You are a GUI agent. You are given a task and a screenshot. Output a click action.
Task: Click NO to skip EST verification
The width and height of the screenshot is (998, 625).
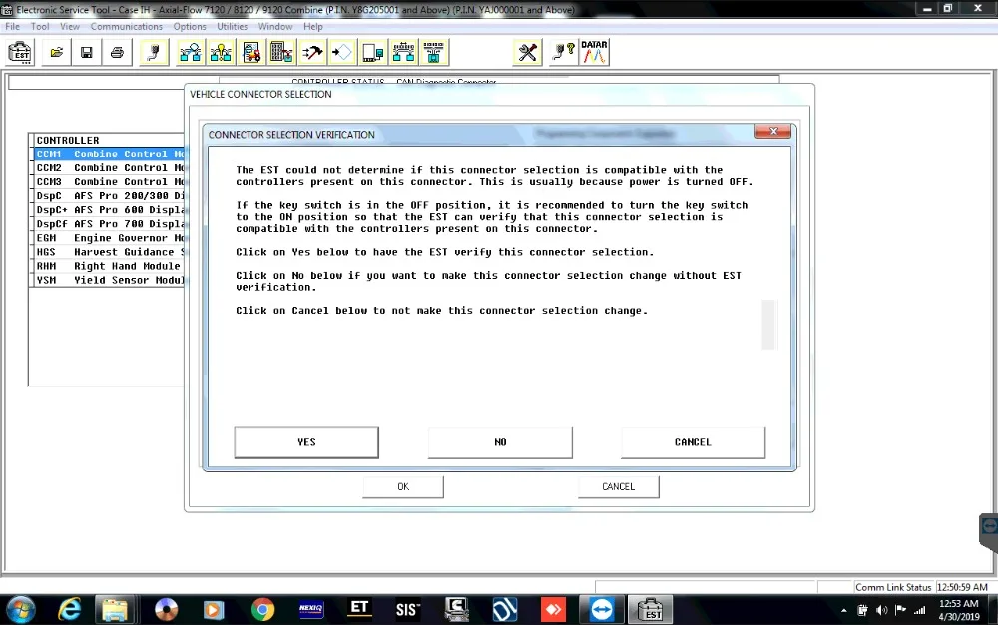click(500, 442)
